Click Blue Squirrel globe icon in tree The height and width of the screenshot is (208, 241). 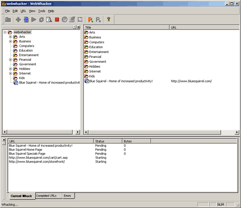tap(16, 83)
